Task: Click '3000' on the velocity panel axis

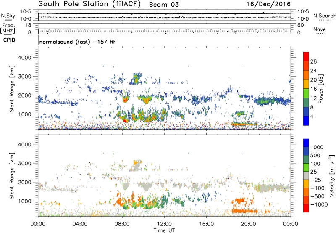Action: [x=24, y=163]
